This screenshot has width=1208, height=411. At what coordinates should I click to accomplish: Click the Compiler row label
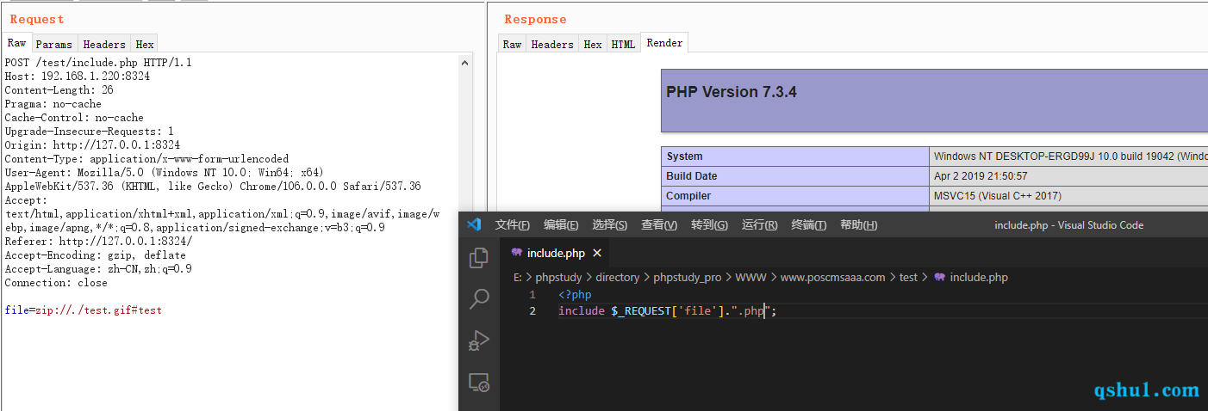coord(688,196)
